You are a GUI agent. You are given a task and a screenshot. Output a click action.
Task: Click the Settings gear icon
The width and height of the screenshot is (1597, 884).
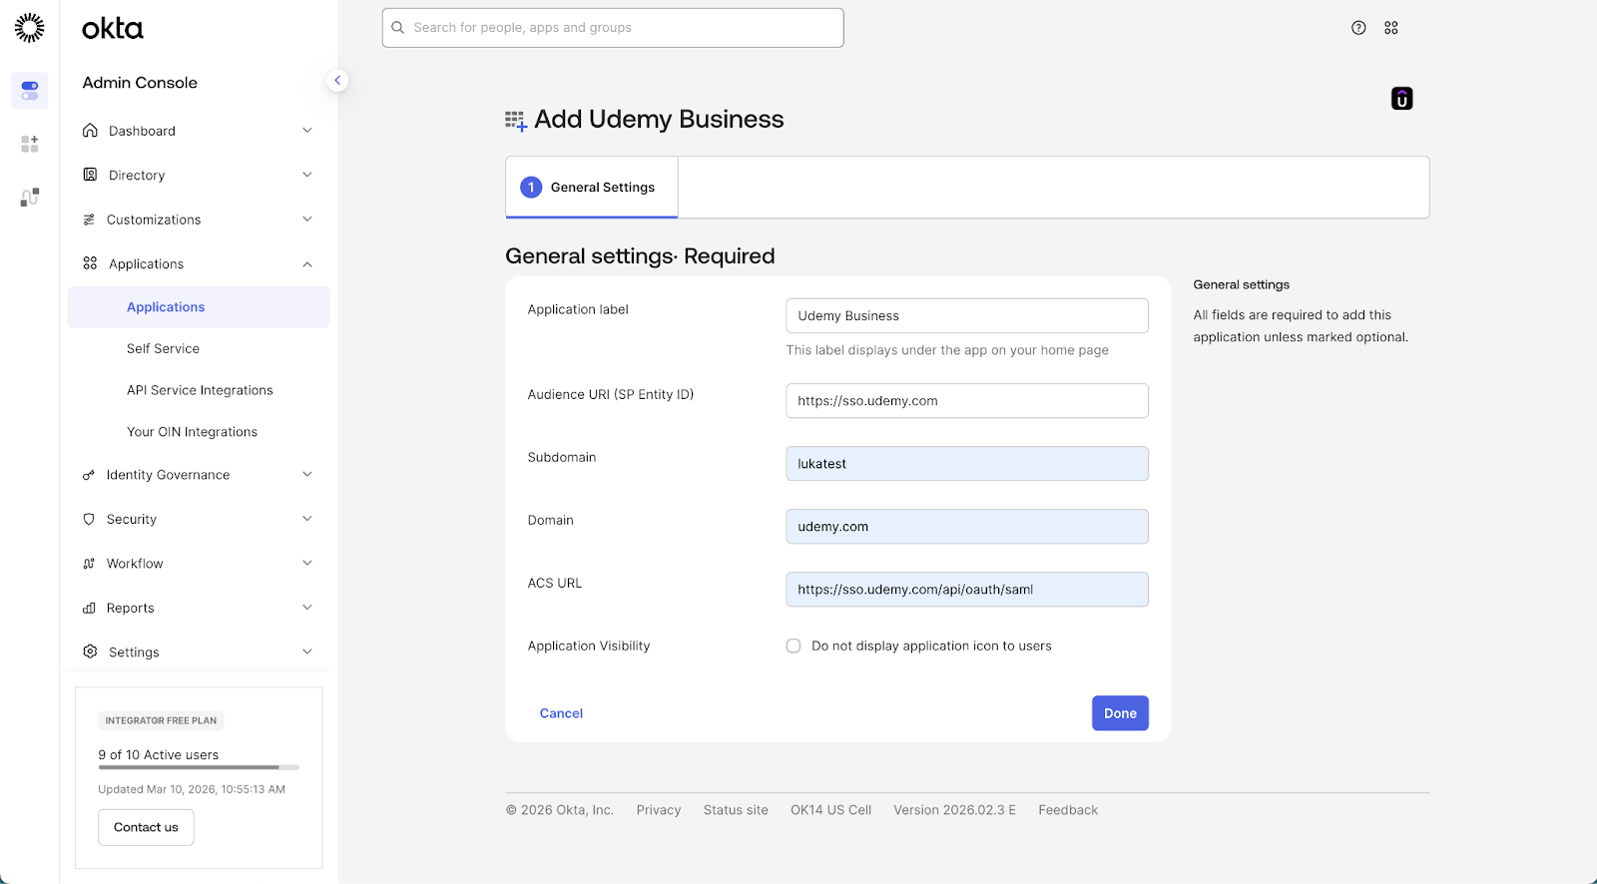coord(90,652)
